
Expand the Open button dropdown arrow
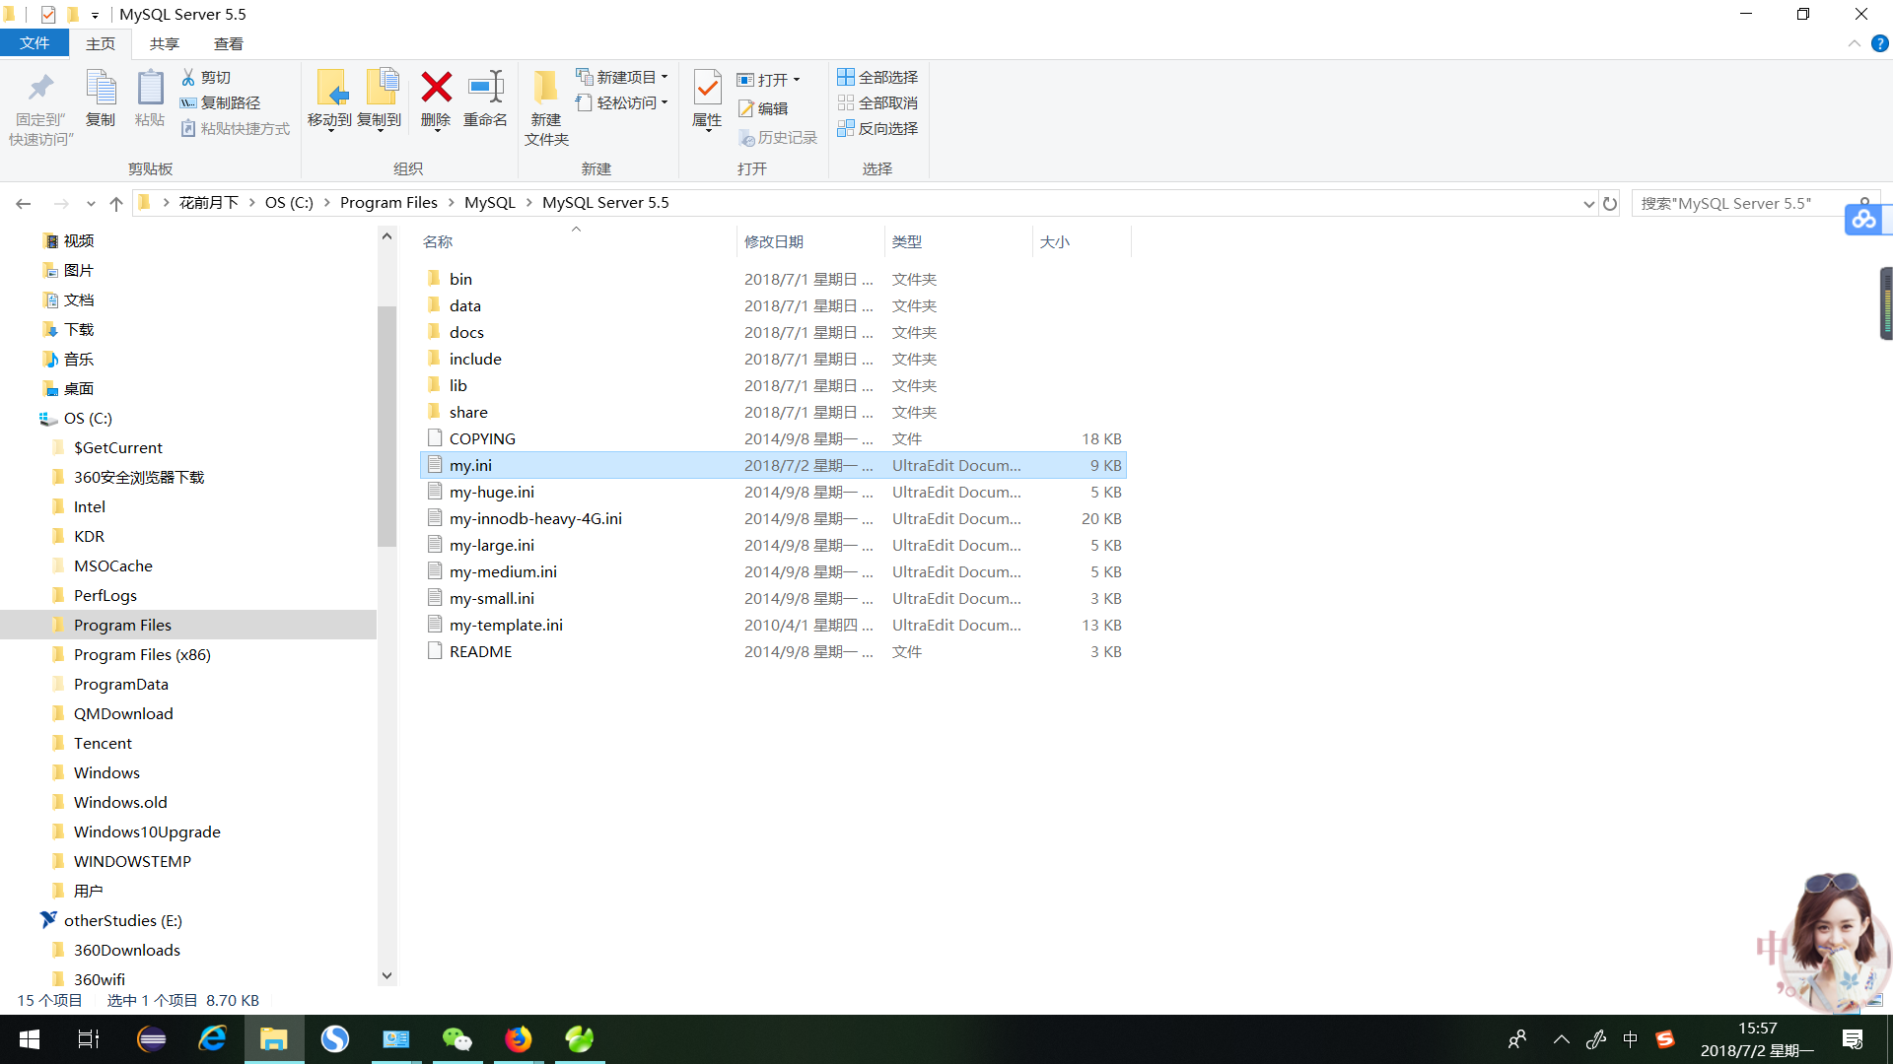[797, 80]
